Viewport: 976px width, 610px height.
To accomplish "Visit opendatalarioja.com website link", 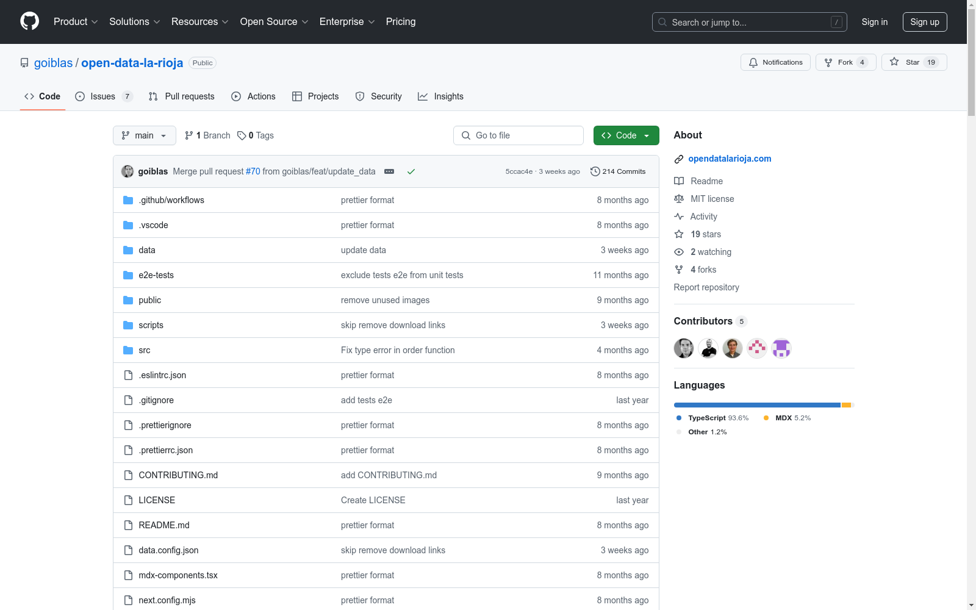I will point(730,159).
